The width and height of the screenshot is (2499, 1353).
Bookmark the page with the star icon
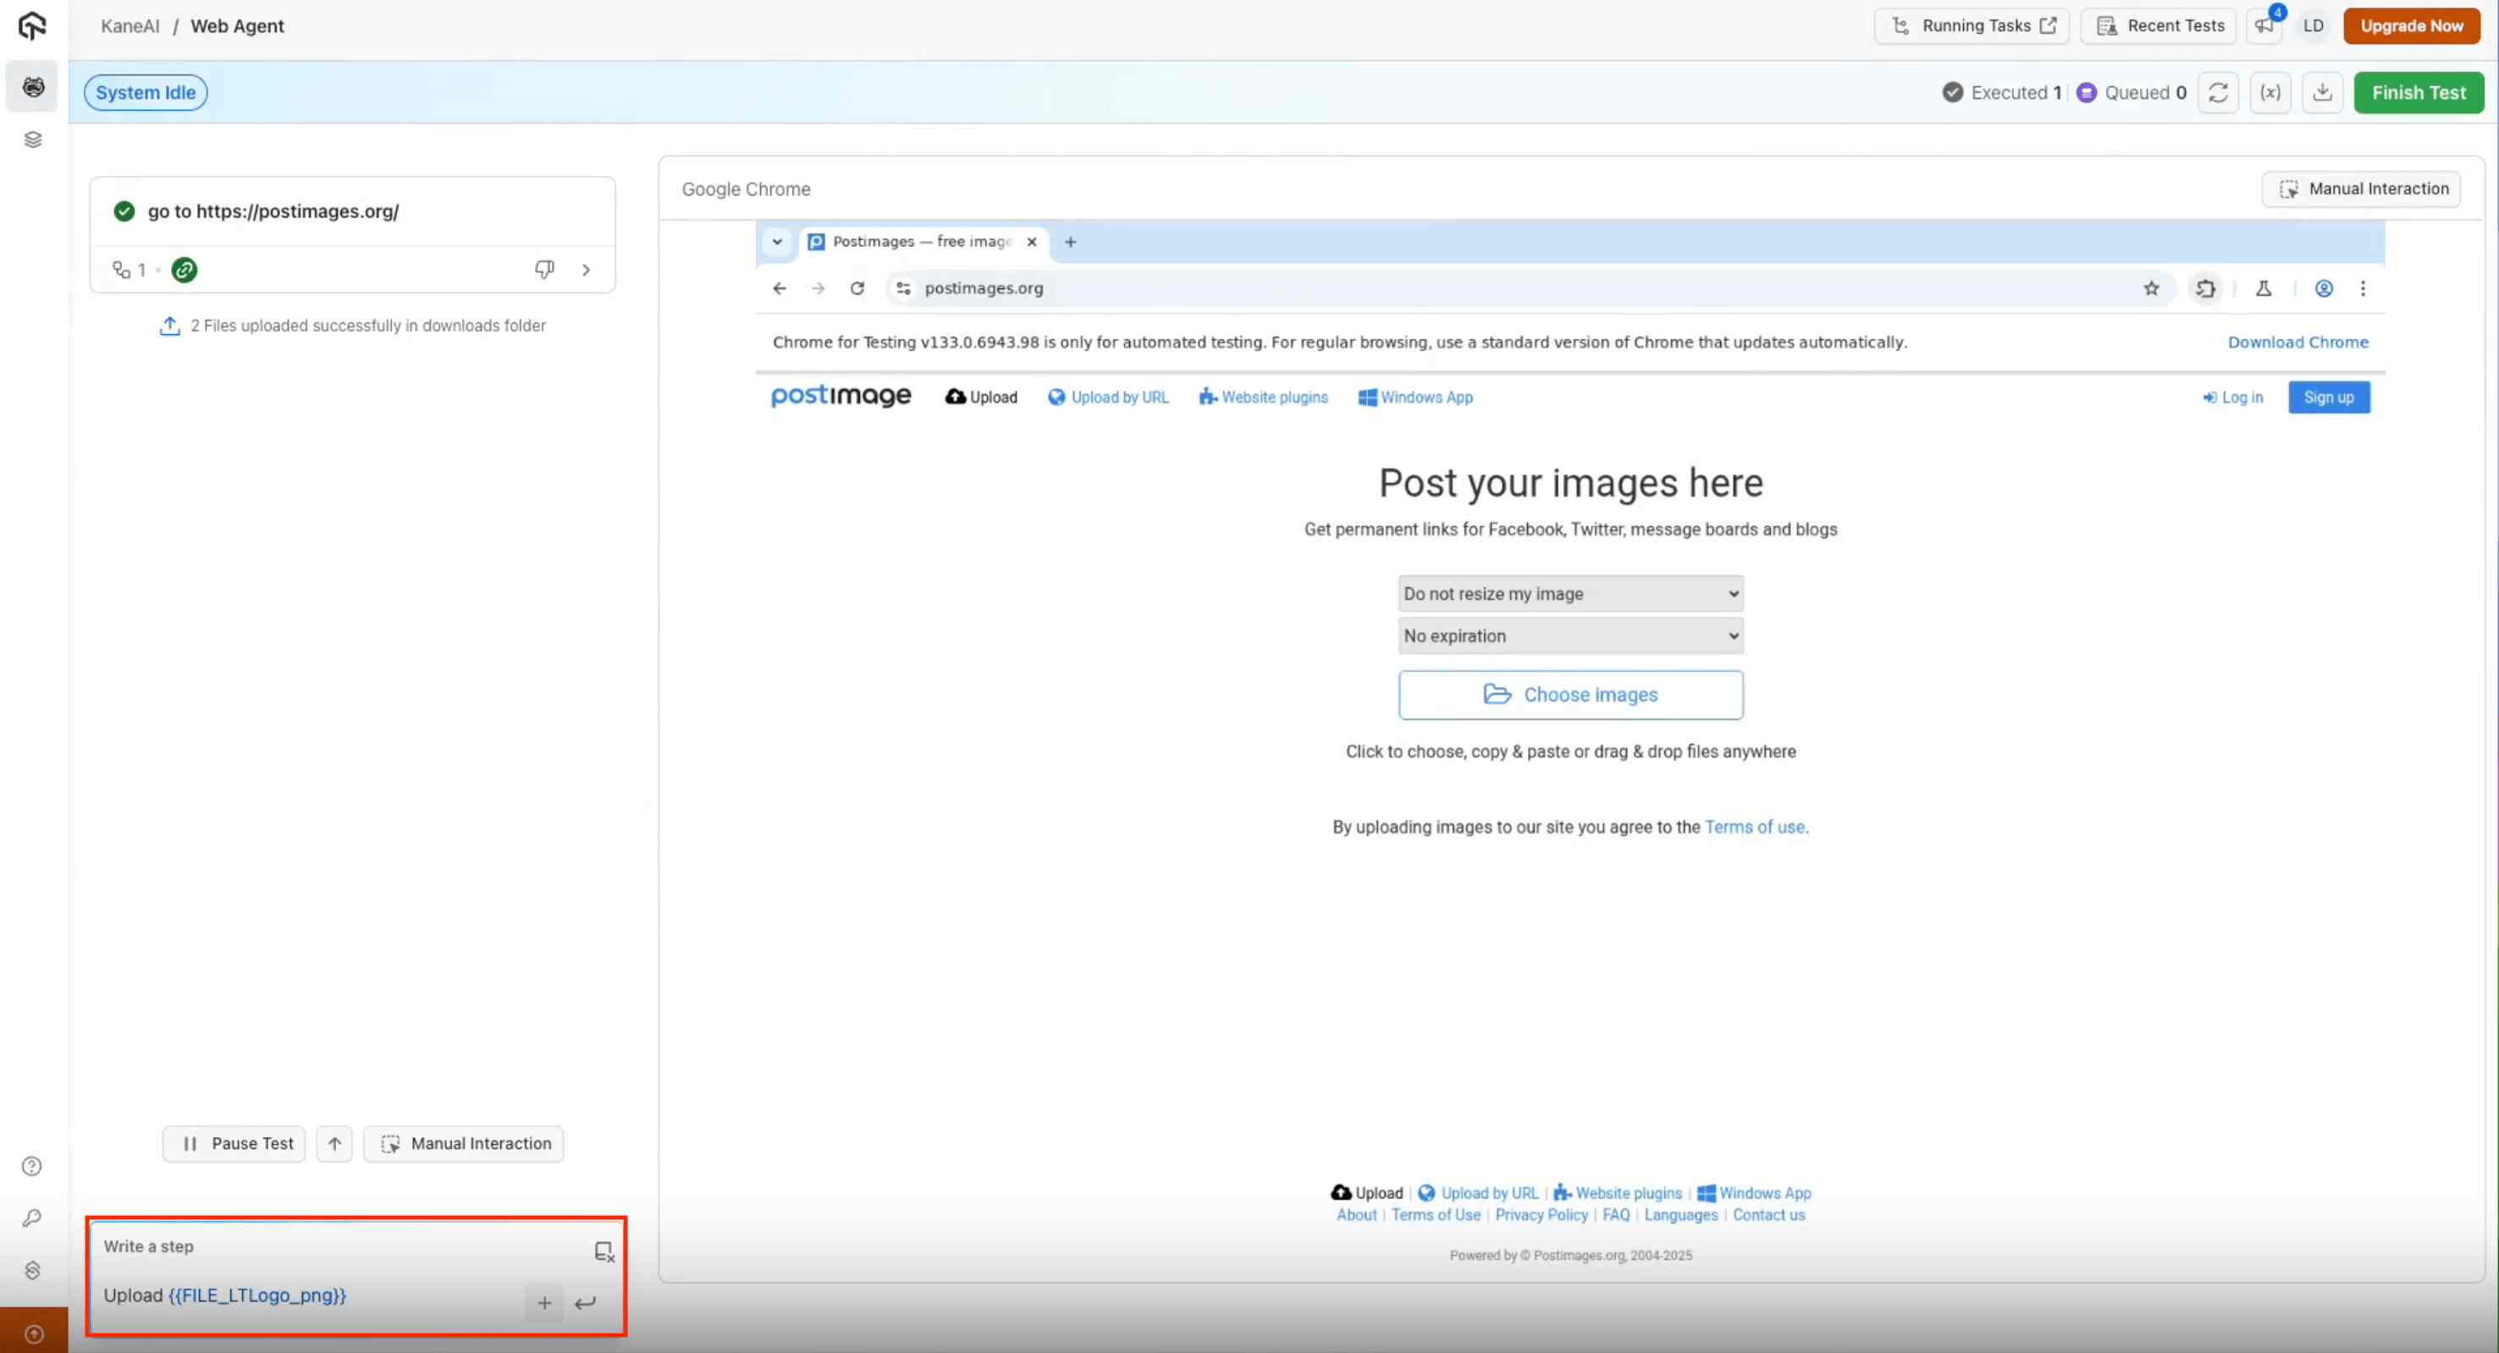[x=2151, y=288]
